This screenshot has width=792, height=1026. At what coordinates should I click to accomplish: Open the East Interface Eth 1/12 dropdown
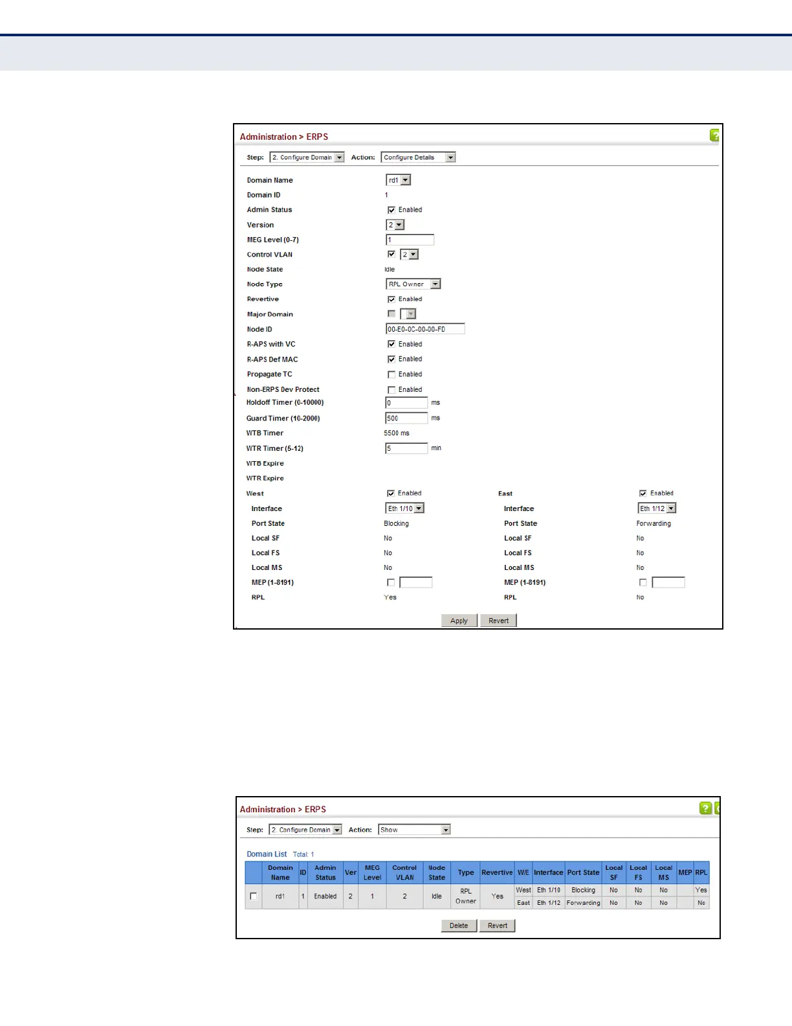[657, 508]
